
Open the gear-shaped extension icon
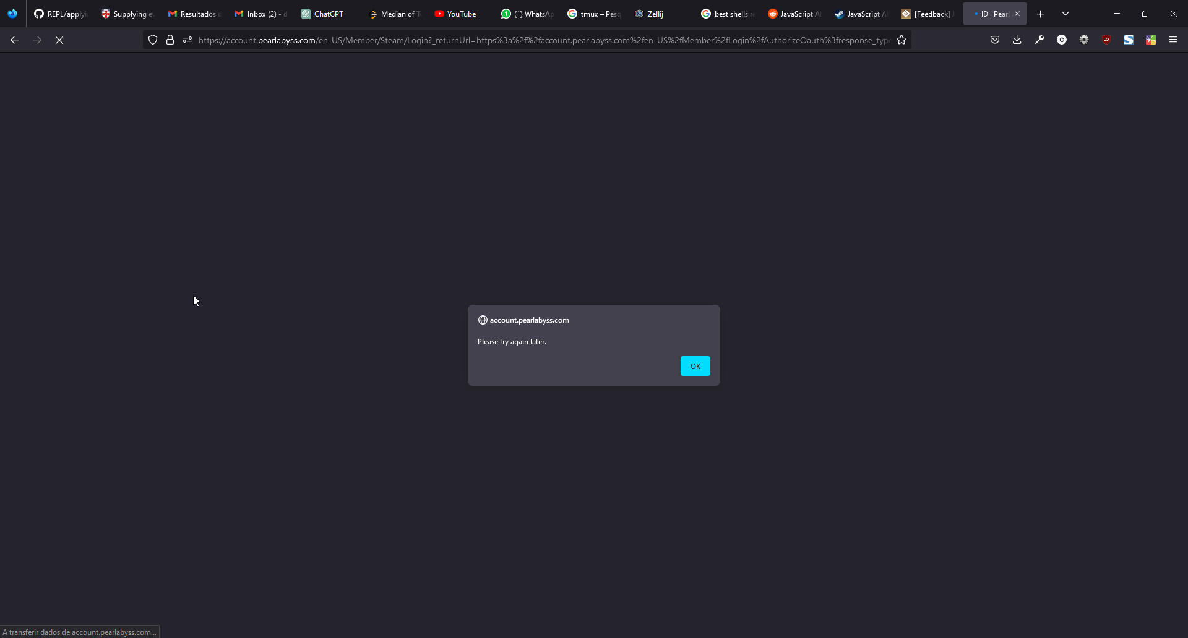click(1084, 40)
